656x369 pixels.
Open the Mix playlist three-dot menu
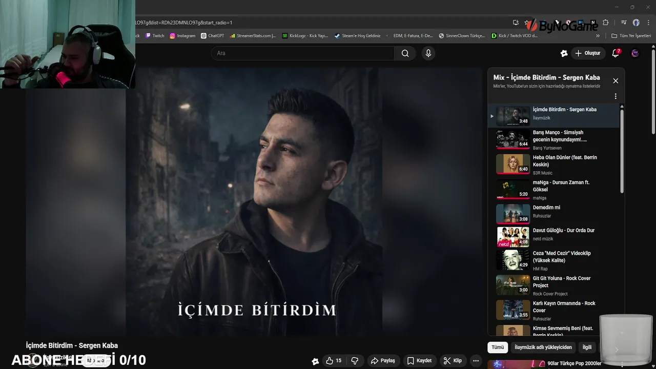(x=616, y=96)
